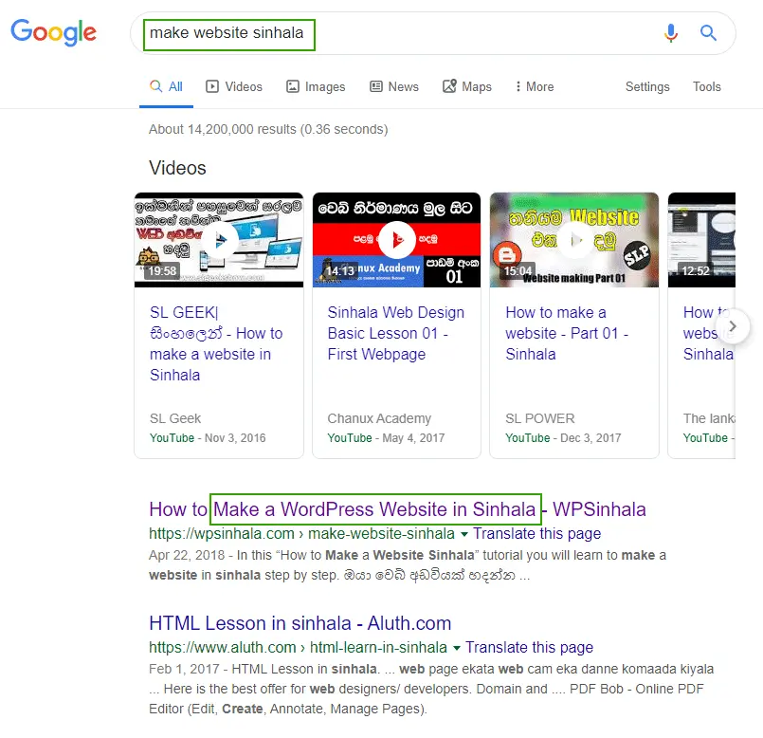
Task: Click YouTube source dated Nov 3, 2016
Action: point(208,438)
